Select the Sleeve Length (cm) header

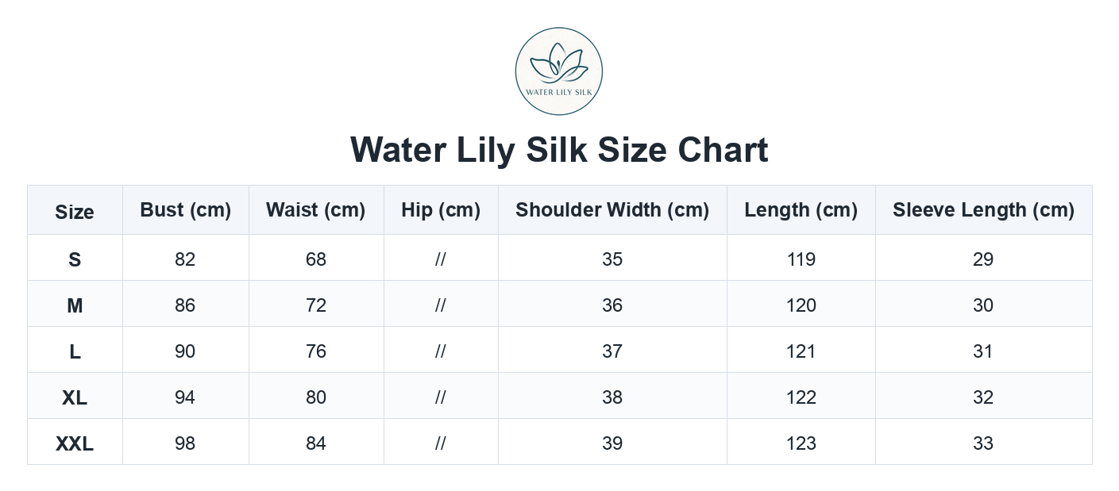983,210
